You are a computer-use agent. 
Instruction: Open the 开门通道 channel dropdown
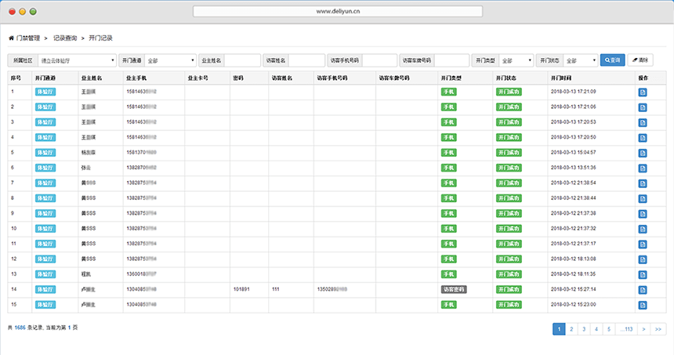[x=171, y=60]
